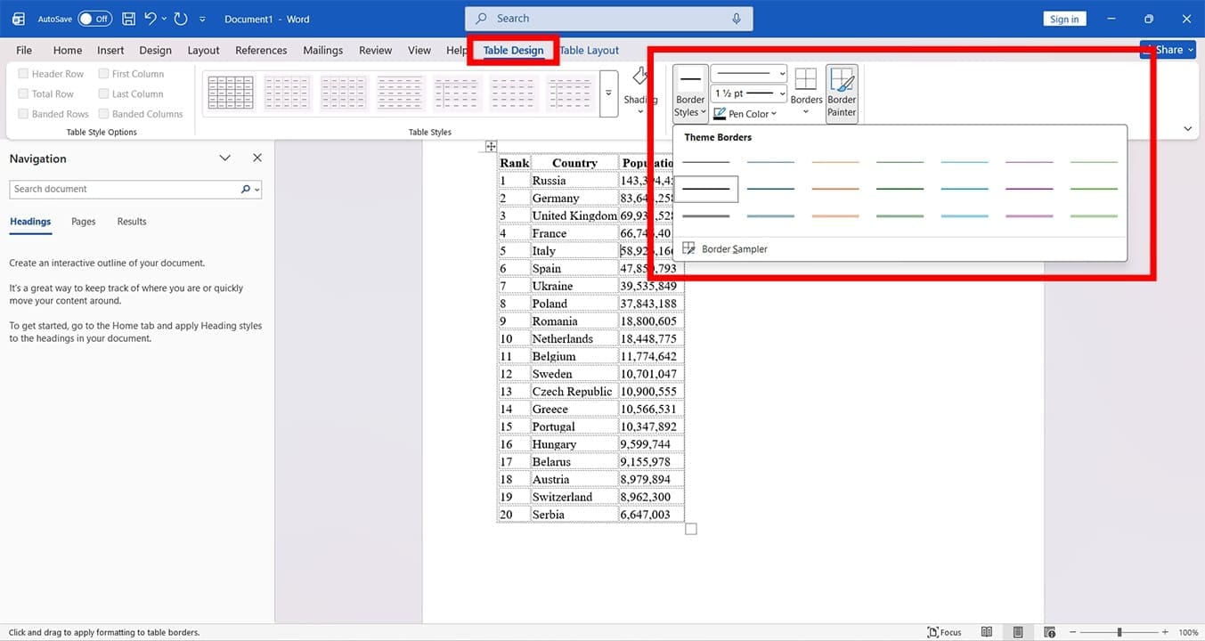Image resolution: width=1205 pixels, height=641 pixels.
Task: Activate the Border Painter tool
Action: 842,93
